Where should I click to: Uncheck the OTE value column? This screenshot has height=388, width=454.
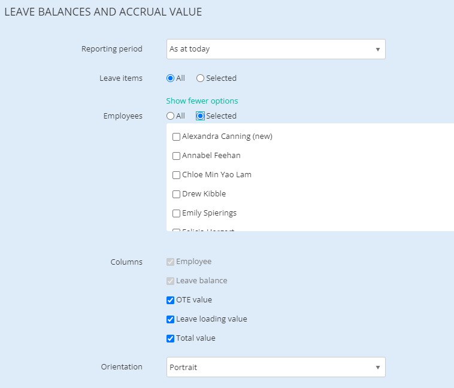[x=171, y=300]
